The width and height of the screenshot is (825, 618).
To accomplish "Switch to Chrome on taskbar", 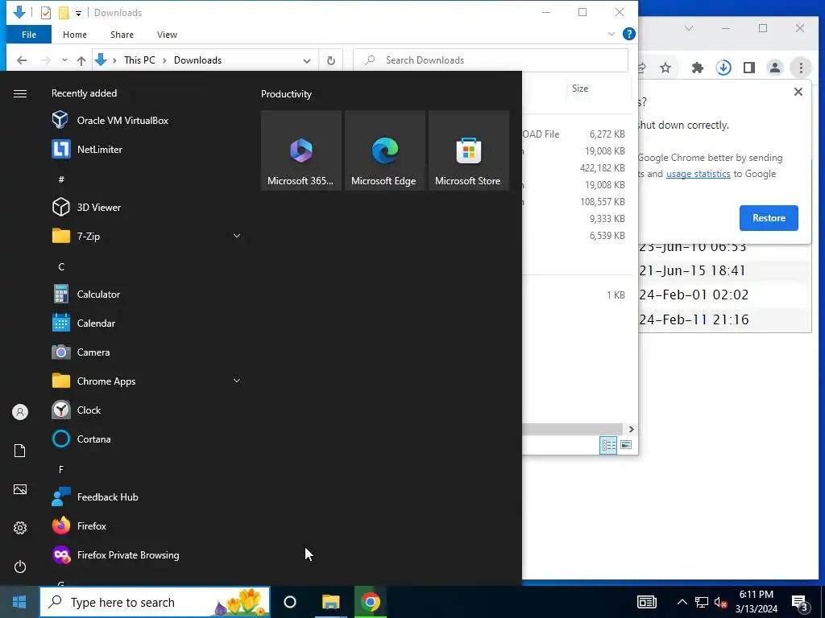I will click(371, 602).
